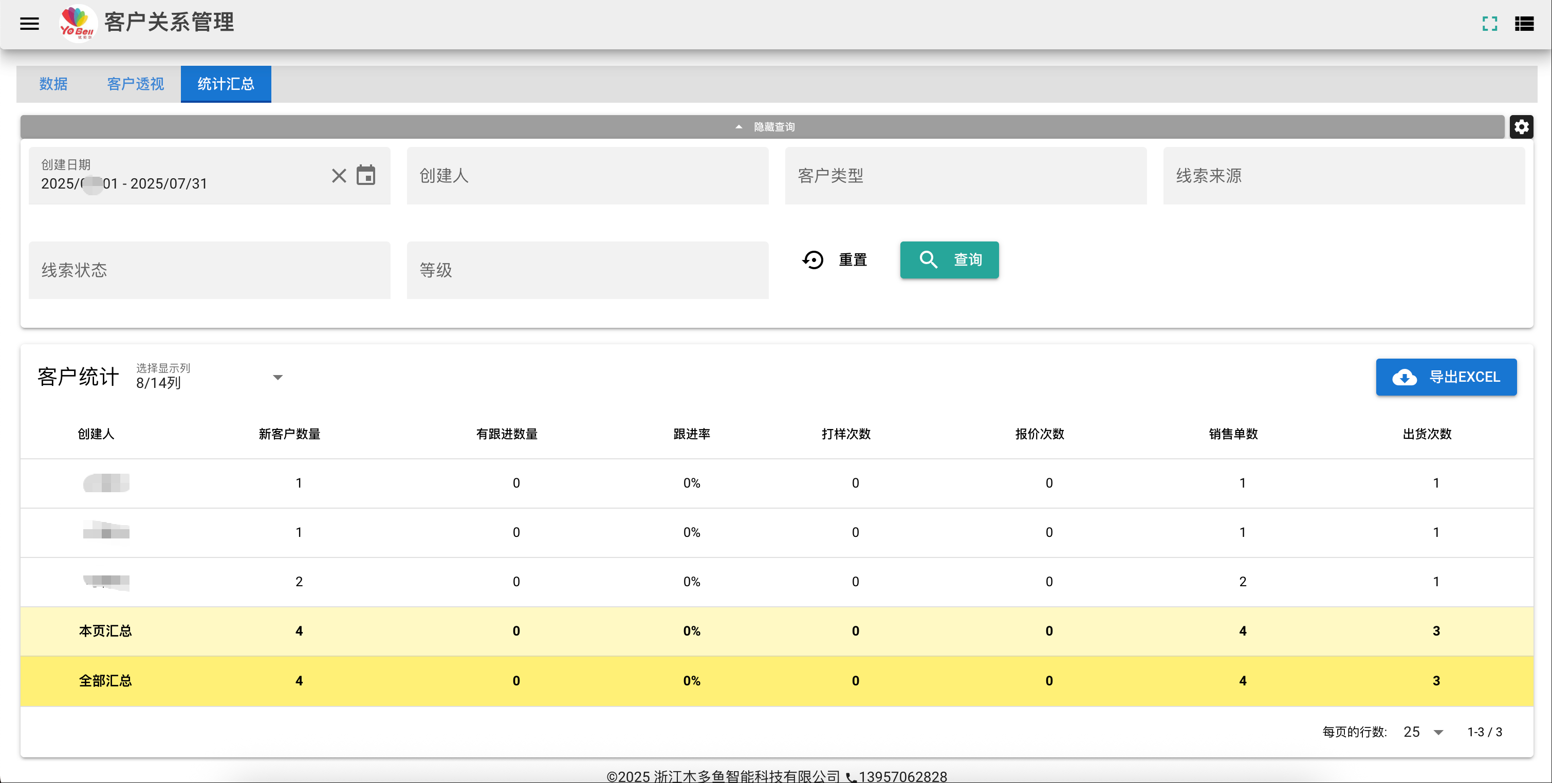The image size is (1552, 783).
Task: Open the calendar date picker
Action: (366, 175)
